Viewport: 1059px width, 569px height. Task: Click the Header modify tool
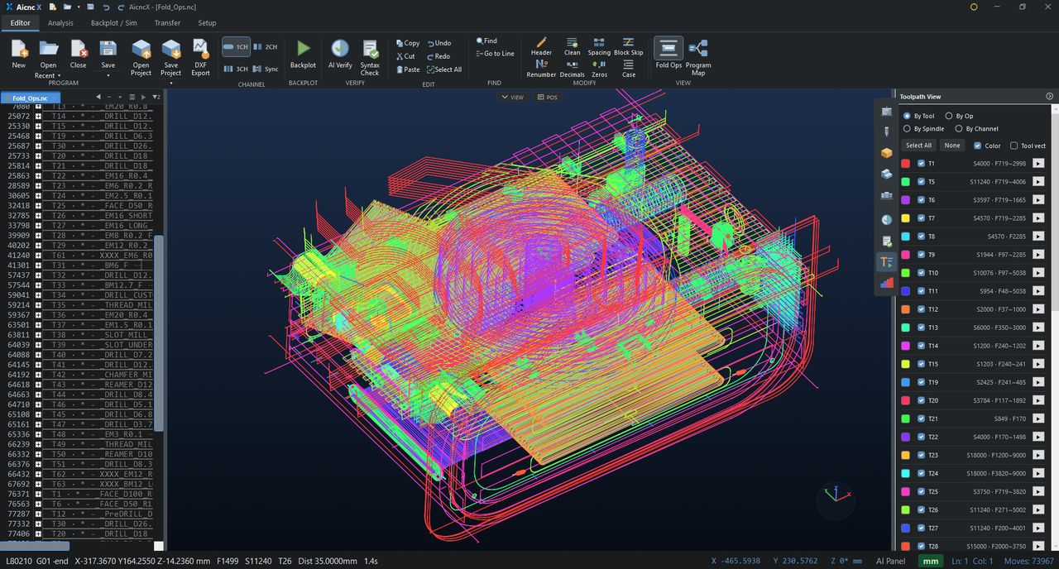tap(541, 45)
